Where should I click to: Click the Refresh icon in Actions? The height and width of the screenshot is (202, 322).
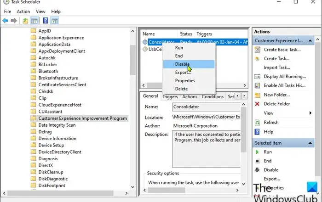257,123
